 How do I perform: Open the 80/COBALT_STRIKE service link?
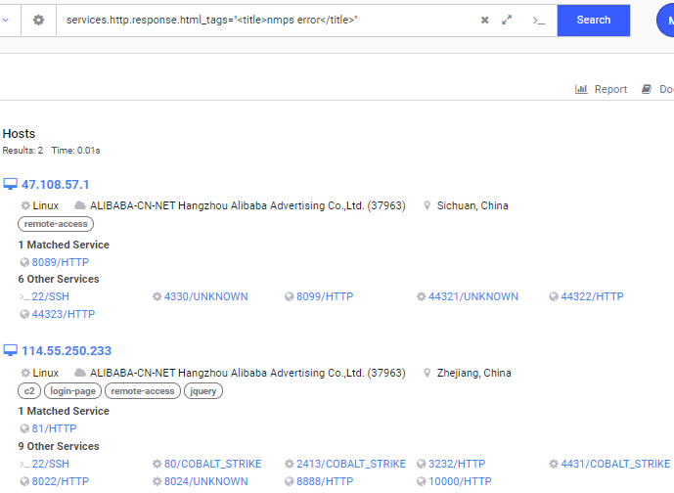point(212,464)
